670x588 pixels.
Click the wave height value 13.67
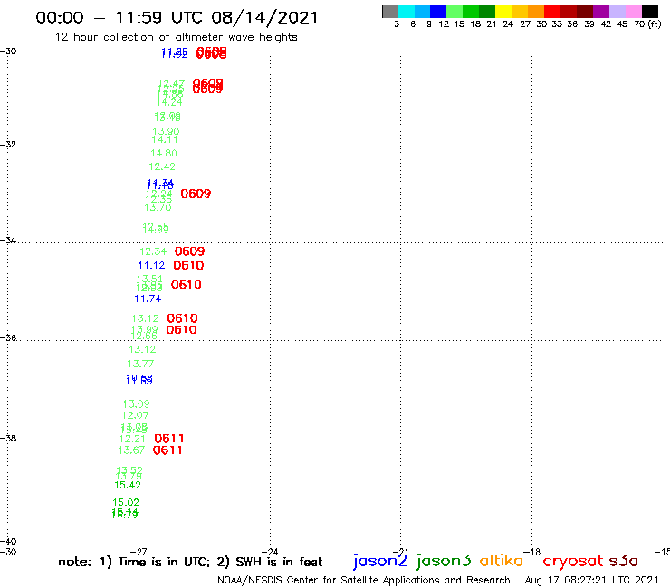131,450
